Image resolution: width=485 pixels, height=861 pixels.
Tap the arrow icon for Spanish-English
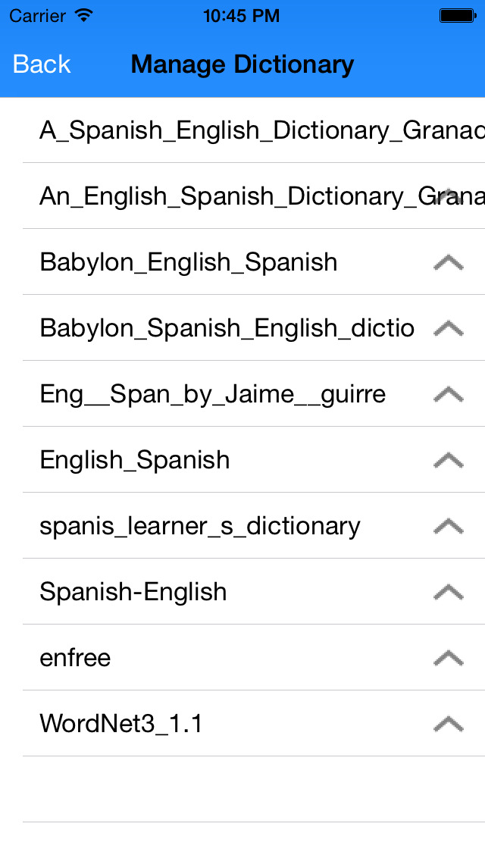448,592
